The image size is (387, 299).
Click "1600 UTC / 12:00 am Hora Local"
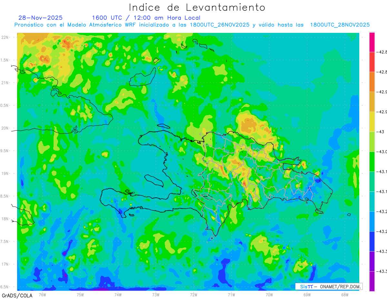pyautogui.click(x=146, y=18)
